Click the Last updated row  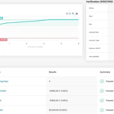coord(100,56)
